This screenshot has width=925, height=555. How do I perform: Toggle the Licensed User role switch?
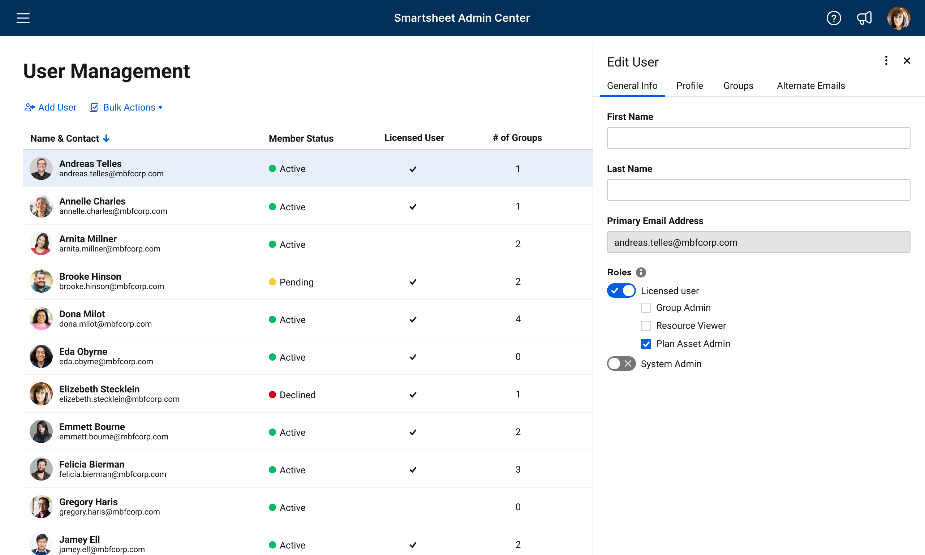pos(621,290)
